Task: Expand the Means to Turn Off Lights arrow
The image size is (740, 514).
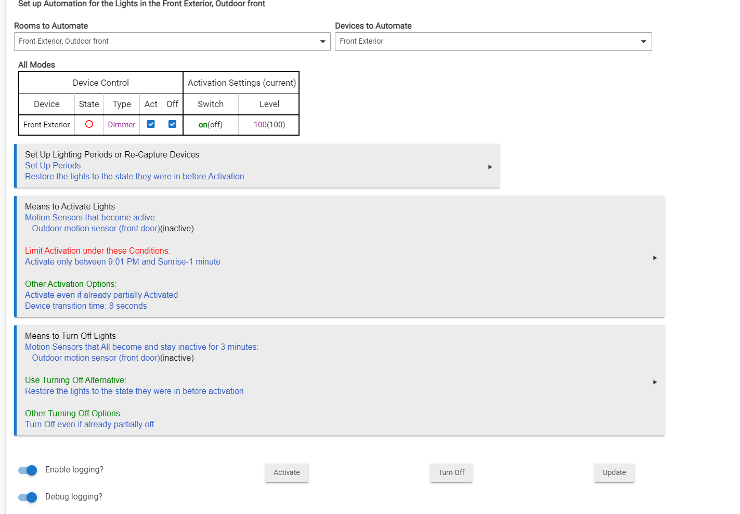Action: pos(655,382)
